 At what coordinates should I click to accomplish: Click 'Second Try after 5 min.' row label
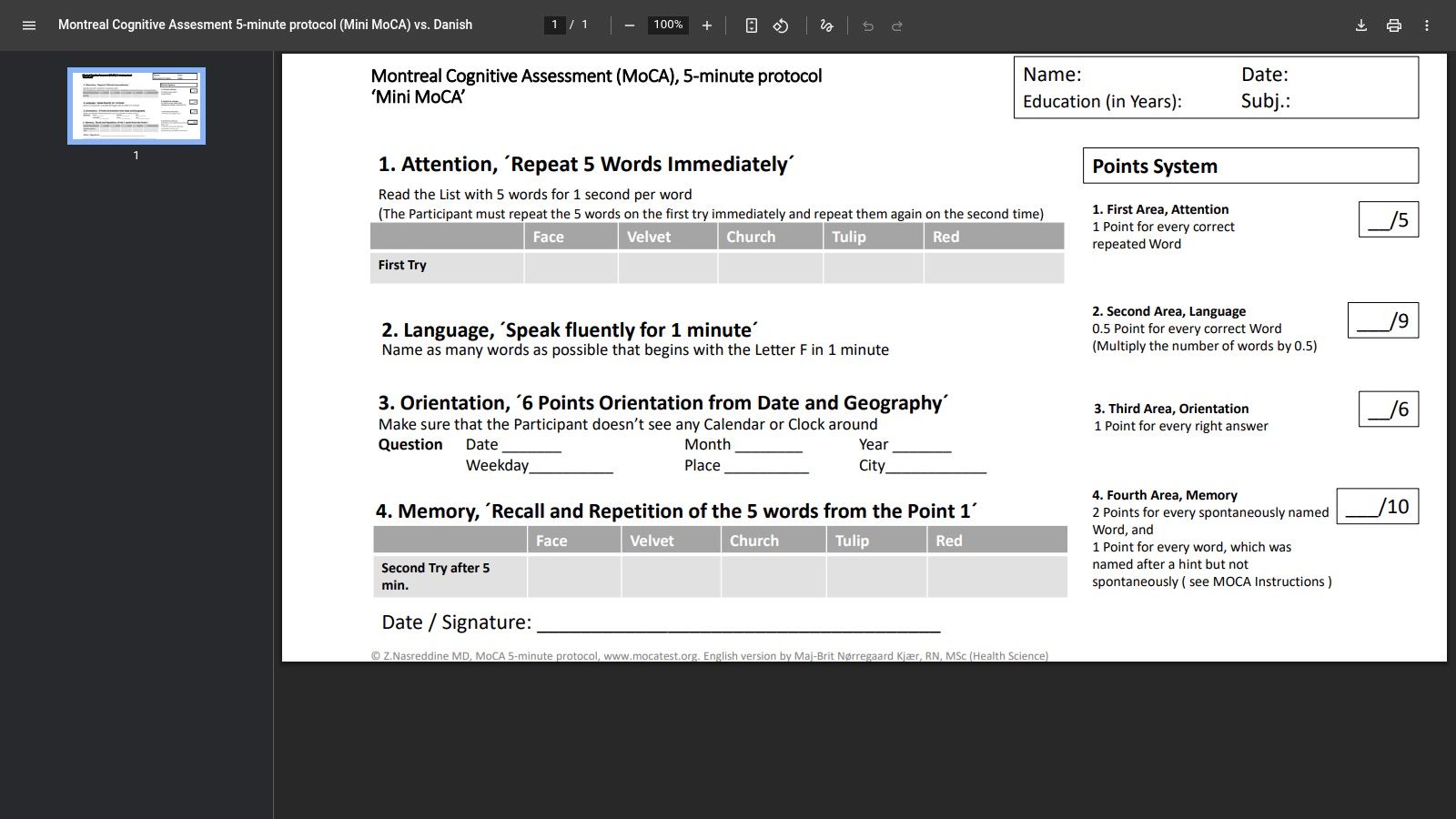[x=435, y=576]
